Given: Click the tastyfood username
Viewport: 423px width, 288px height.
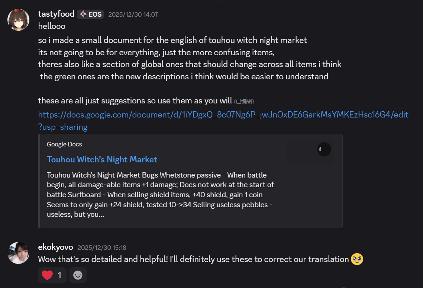Looking at the screenshot, I should (56, 14).
